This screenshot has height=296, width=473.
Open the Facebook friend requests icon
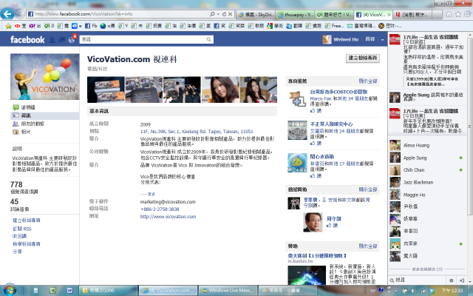tap(52, 39)
